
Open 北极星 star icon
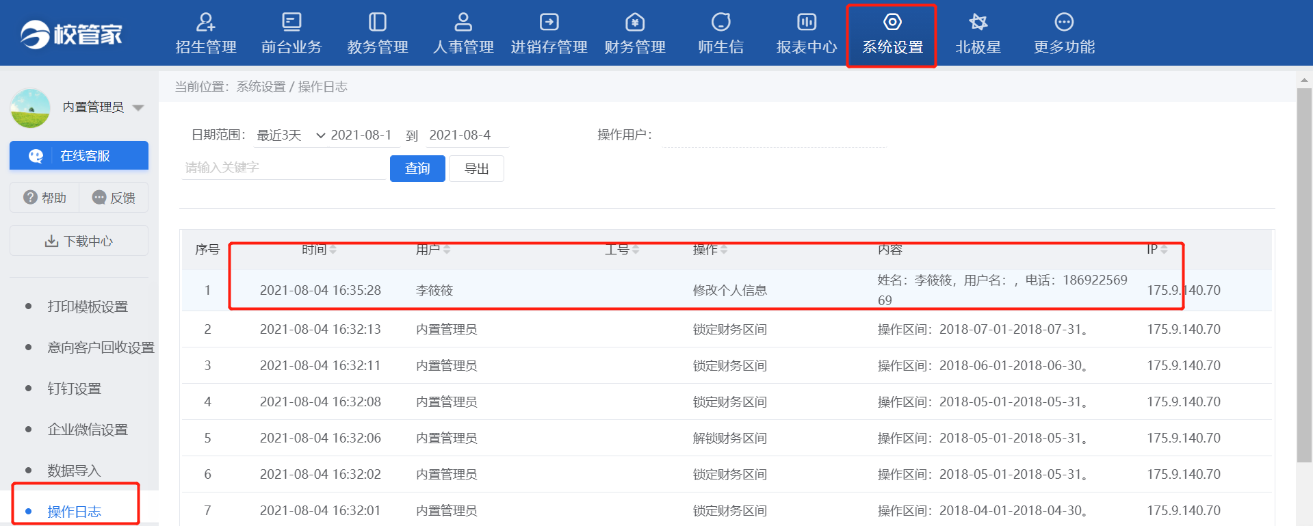(x=978, y=22)
